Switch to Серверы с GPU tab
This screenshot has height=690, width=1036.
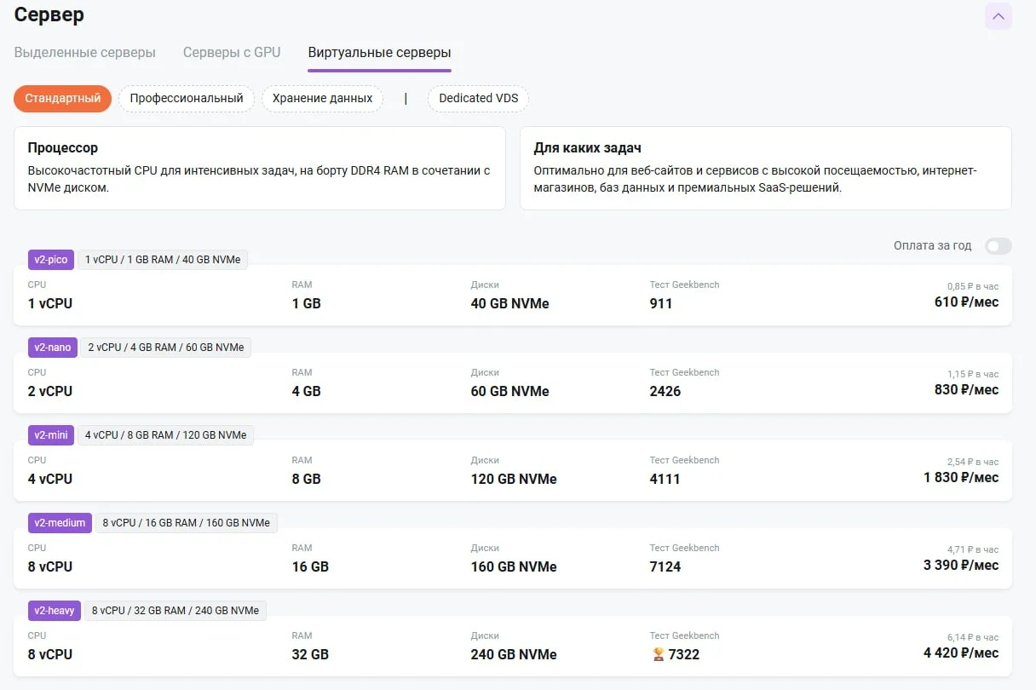pyautogui.click(x=232, y=53)
